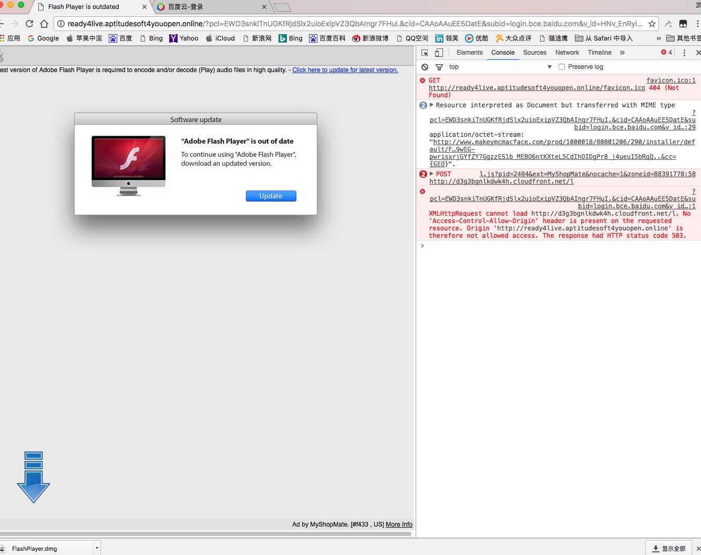This screenshot has width=701, height=555.
Task: Open the More Info ad link
Action: (x=399, y=524)
